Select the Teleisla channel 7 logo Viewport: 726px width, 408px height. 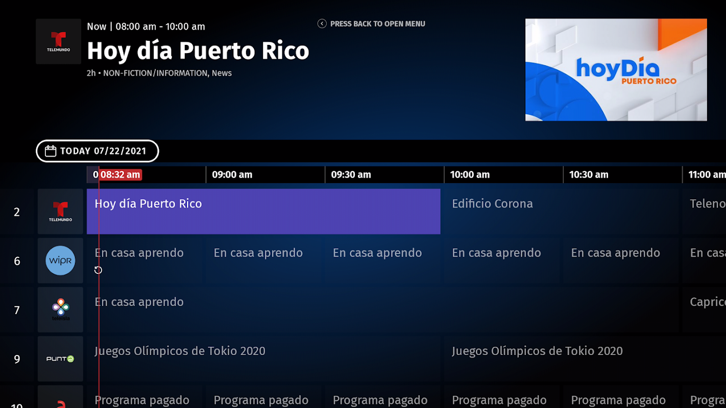tap(60, 310)
